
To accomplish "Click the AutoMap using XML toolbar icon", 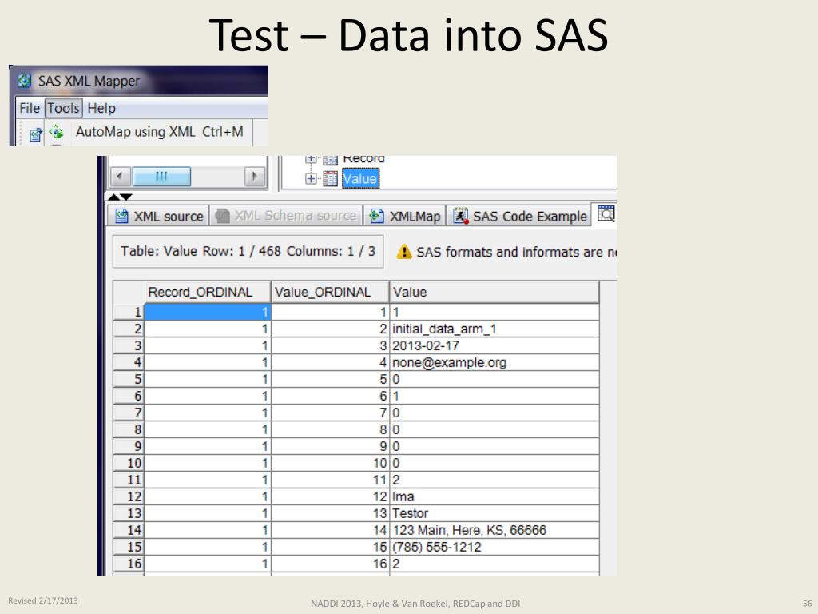I will (x=57, y=132).
